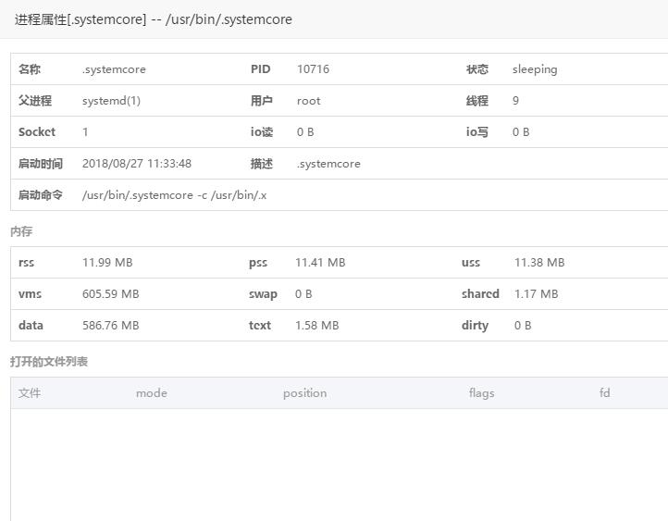The width and height of the screenshot is (668, 521).
Task: Click the flags column header
Action: pyautogui.click(x=481, y=393)
